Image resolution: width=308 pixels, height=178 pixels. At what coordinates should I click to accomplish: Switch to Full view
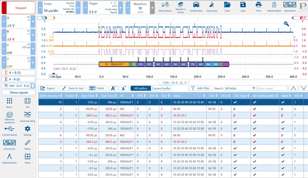point(28,103)
